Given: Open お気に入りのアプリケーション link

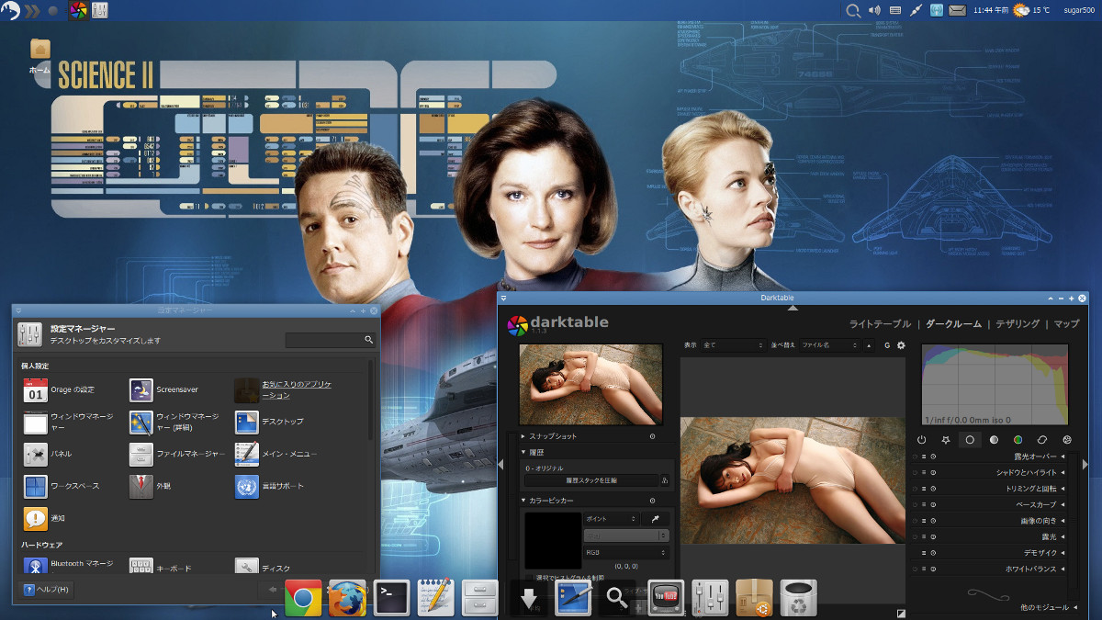Looking at the screenshot, I should pyautogui.click(x=297, y=389).
